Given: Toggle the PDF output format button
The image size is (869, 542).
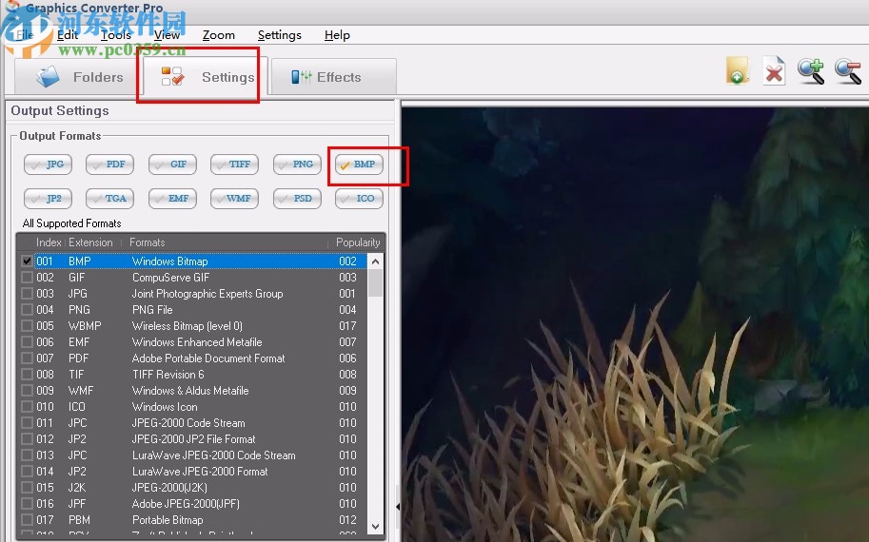Looking at the screenshot, I should 109,165.
